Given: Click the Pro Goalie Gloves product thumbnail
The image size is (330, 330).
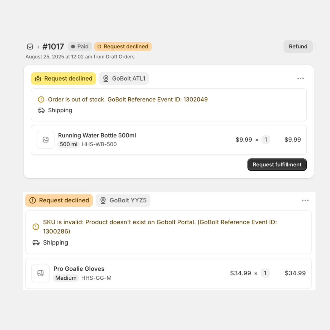Looking at the screenshot, I should (40, 273).
